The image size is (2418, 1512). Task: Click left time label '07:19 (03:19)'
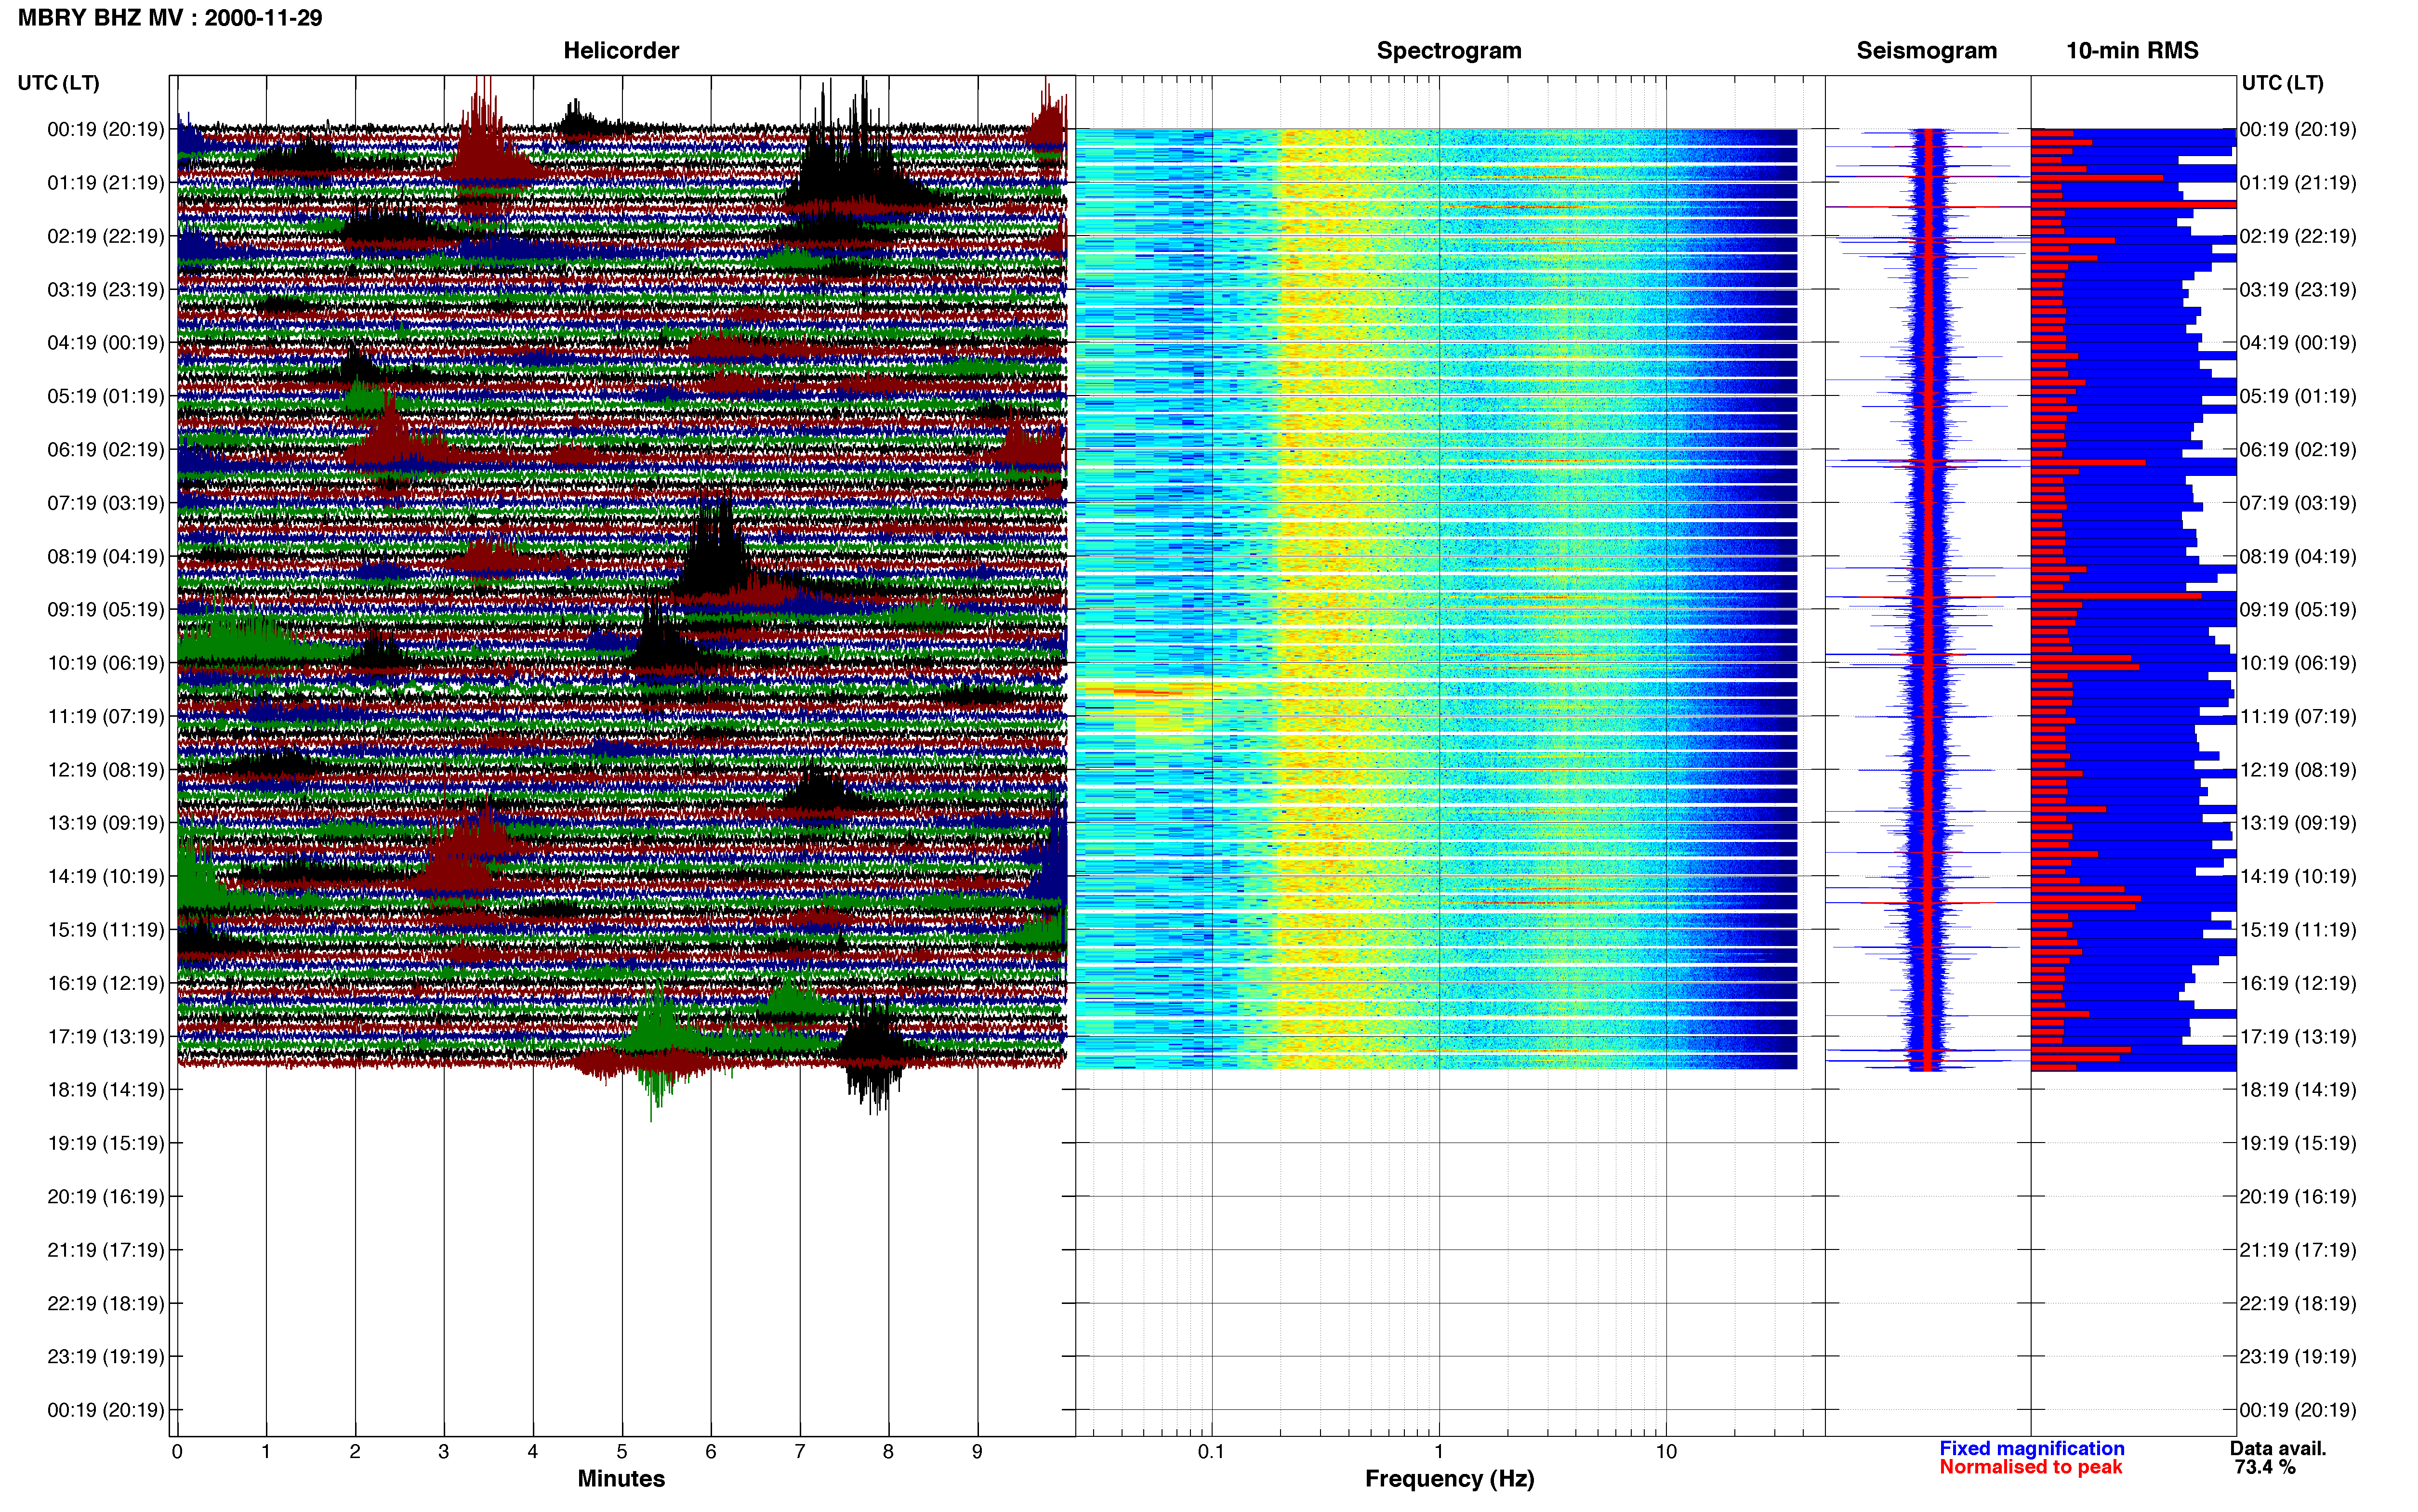pos(106,503)
